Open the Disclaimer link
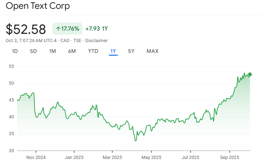 (96, 41)
